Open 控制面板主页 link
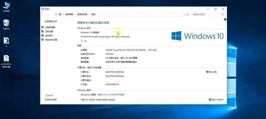Screen dimensions: 266x119 coord(51,21)
